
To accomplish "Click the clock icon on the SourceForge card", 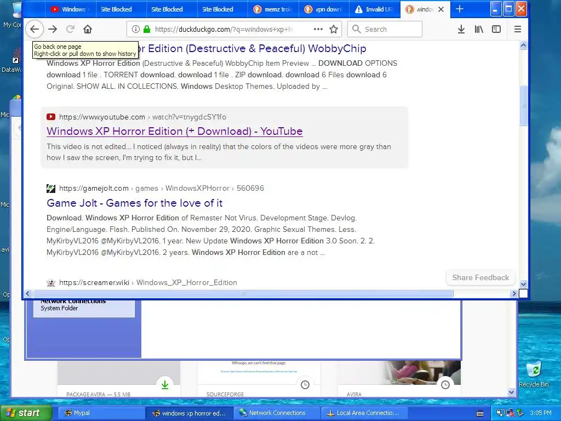I will [305, 385].
